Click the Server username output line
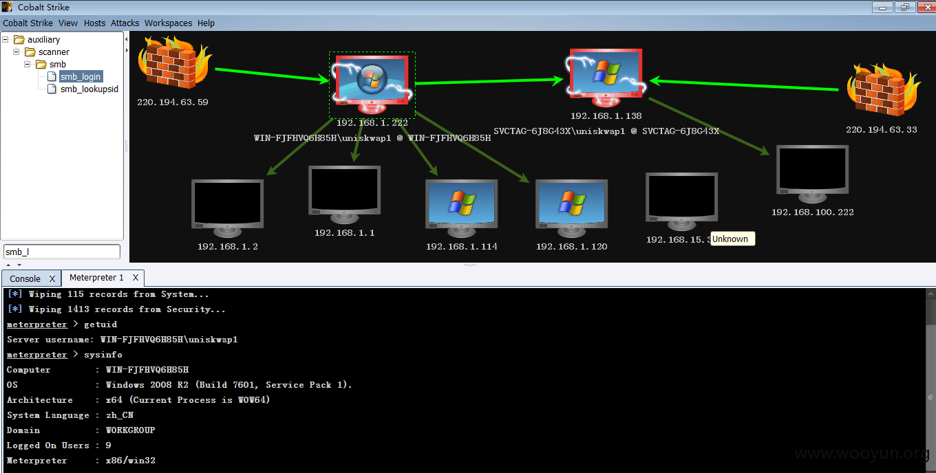The width and height of the screenshot is (936, 473). [123, 340]
